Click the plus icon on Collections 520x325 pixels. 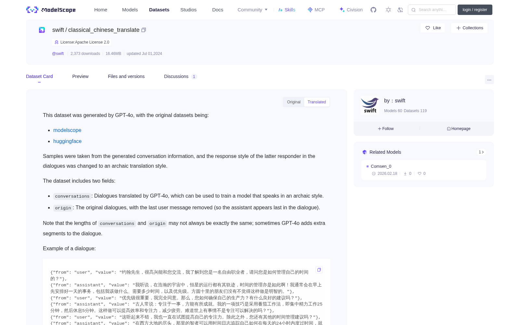(459, 28)
